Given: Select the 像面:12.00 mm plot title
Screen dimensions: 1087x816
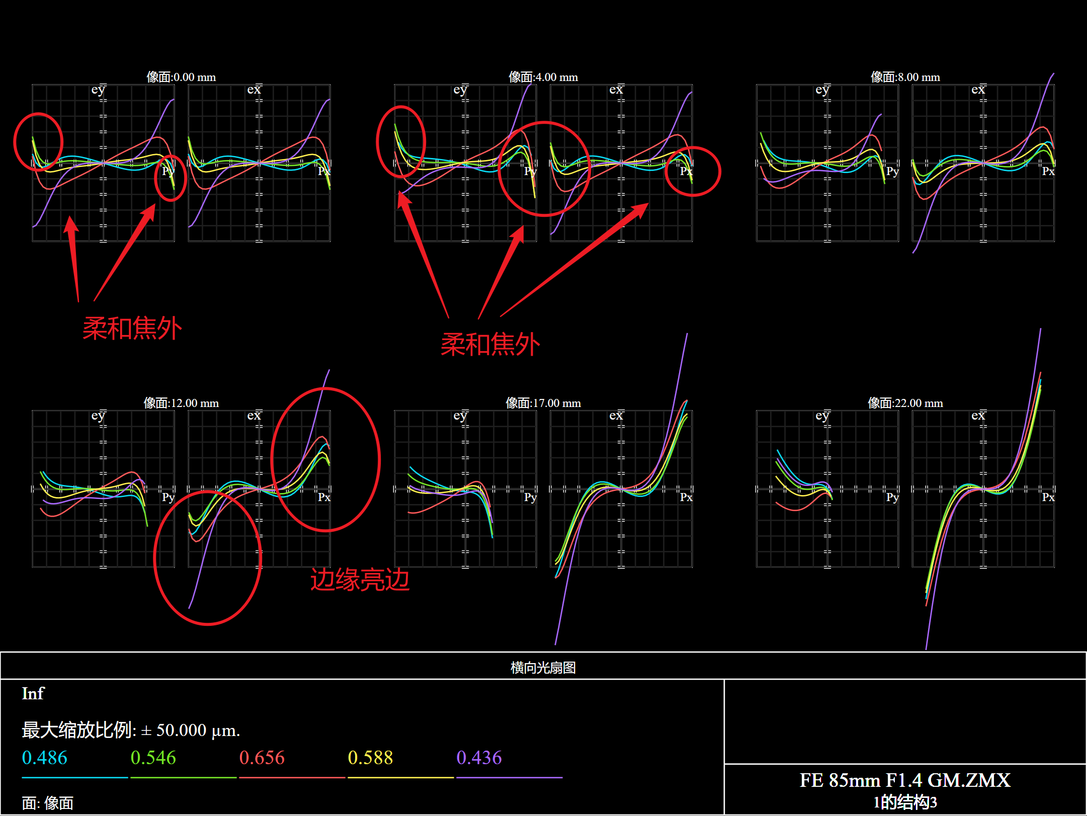Looking at the screenshot, I should tap(181, 403).
